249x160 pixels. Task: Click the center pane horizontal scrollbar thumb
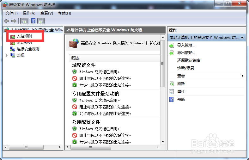(91, 147)
